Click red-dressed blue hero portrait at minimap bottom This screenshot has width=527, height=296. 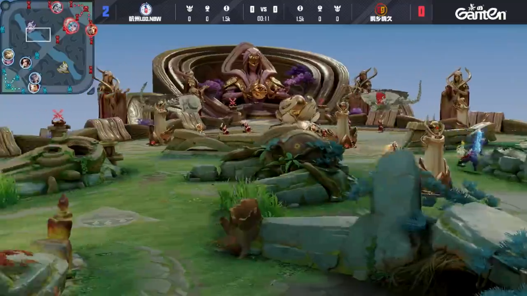[34, 88]
